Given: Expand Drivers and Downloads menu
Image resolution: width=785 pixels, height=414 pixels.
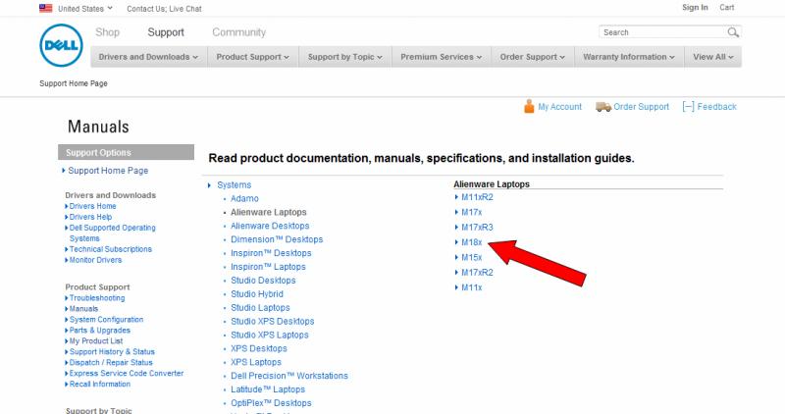Looking at the screenshot, I should [x=147, y=57].
